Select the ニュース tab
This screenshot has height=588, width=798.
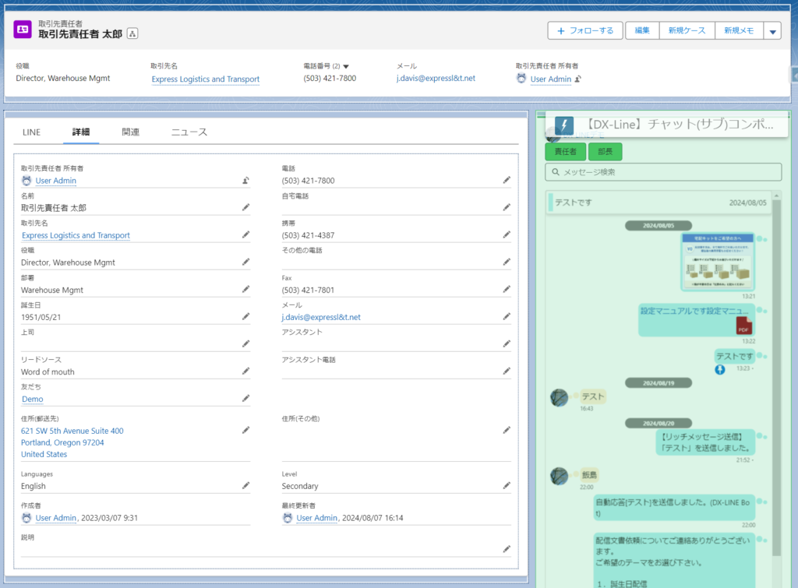click(189, 132)
